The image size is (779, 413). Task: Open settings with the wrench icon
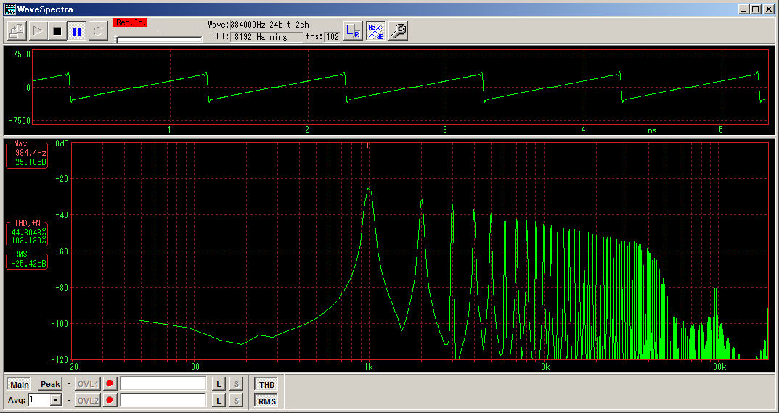coord(398,31)
